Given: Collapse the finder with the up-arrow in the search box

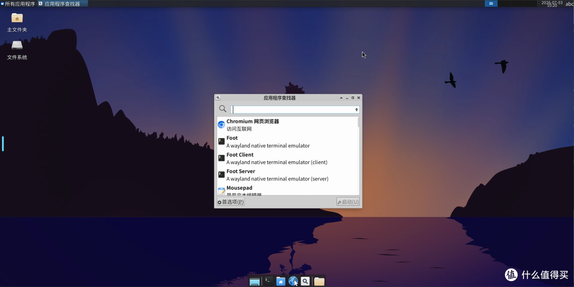Looking at the screenshot, I should pos(357,110).
